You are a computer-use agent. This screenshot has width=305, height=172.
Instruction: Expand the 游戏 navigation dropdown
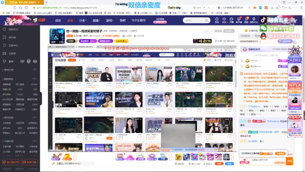point(109,20)
